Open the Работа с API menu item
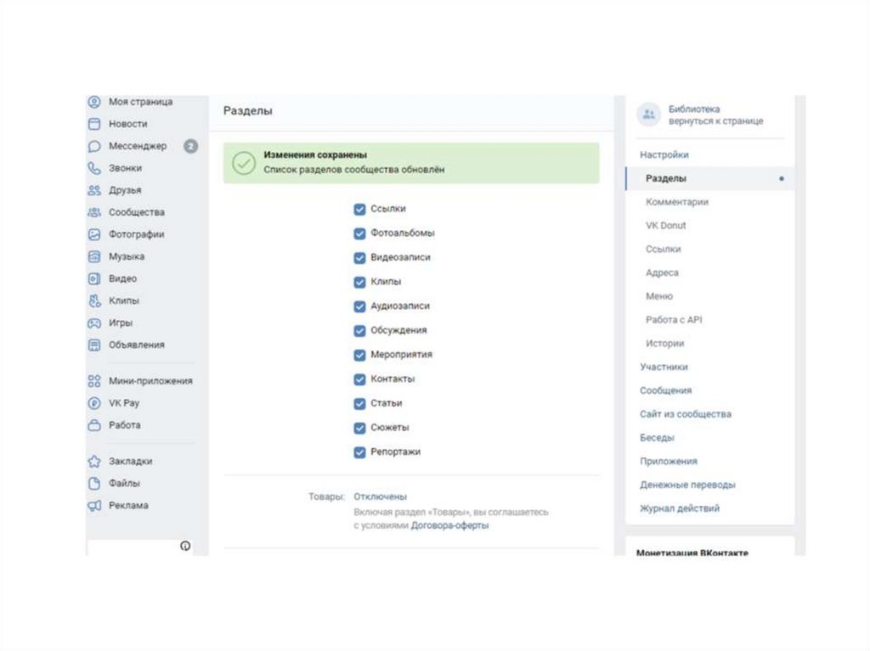The height and width of the screenshot is (651, 870). tap(674, 320)
